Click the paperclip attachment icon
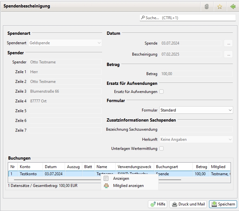The height and width of the screenshot is (211, 239). click(206, 7)
